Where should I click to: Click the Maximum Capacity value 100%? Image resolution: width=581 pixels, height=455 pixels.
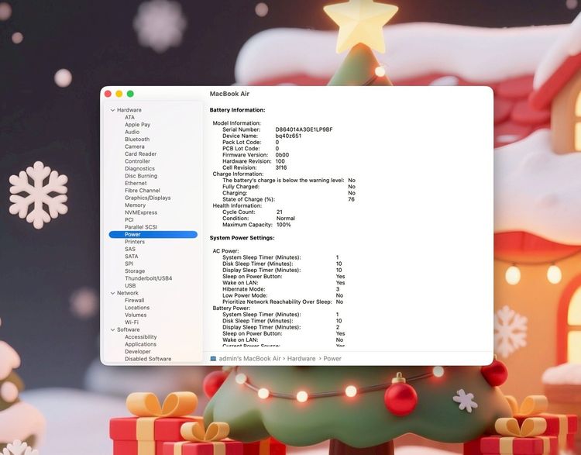click(284, 224)
